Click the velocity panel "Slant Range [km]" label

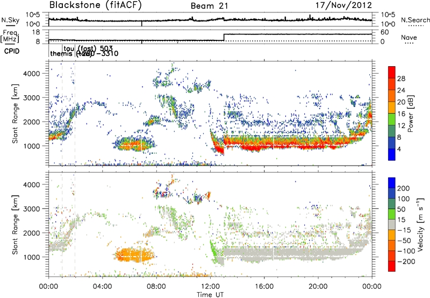pyautogui.click(x=15, y=225)
